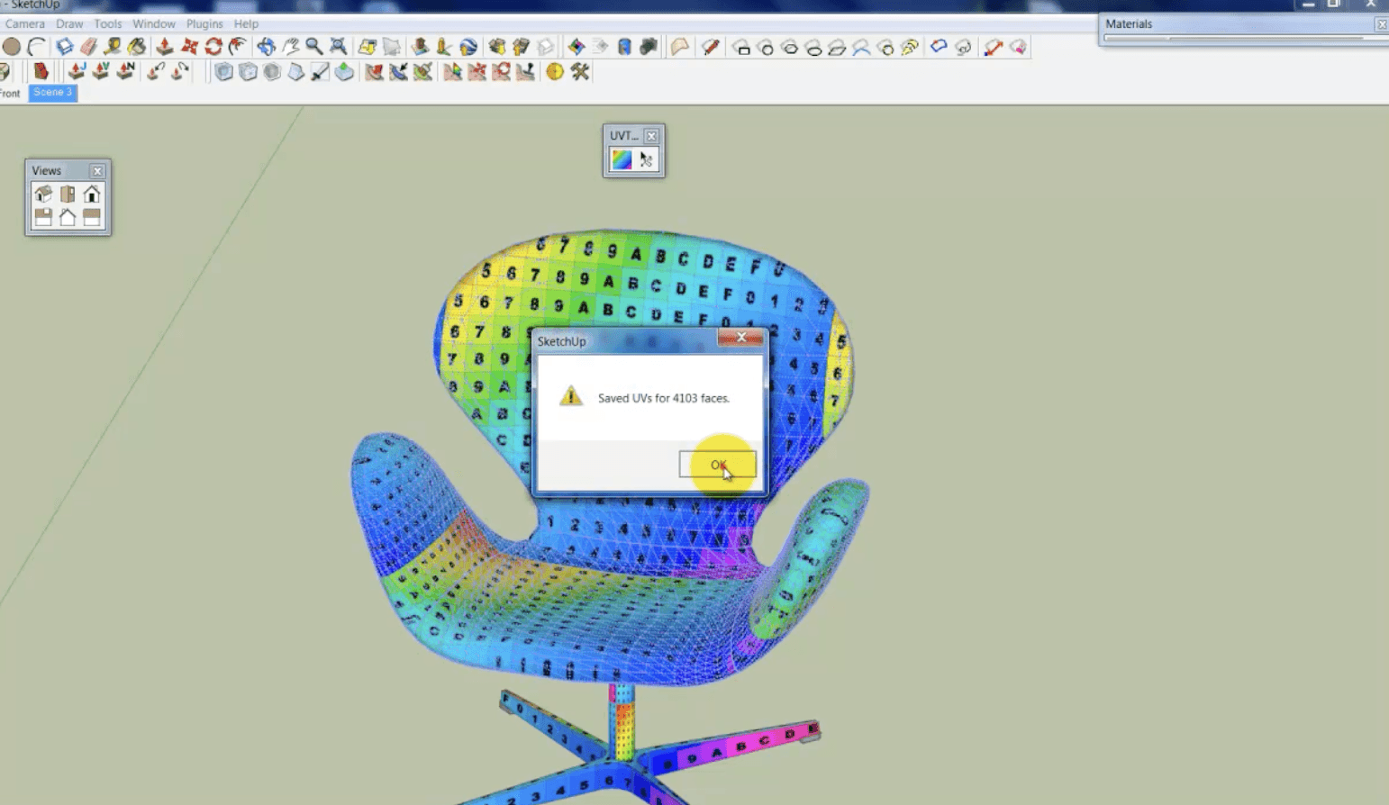Click the Google Earth globe icon
Screen dimensions: 1389x805
(x=468, y=47)
